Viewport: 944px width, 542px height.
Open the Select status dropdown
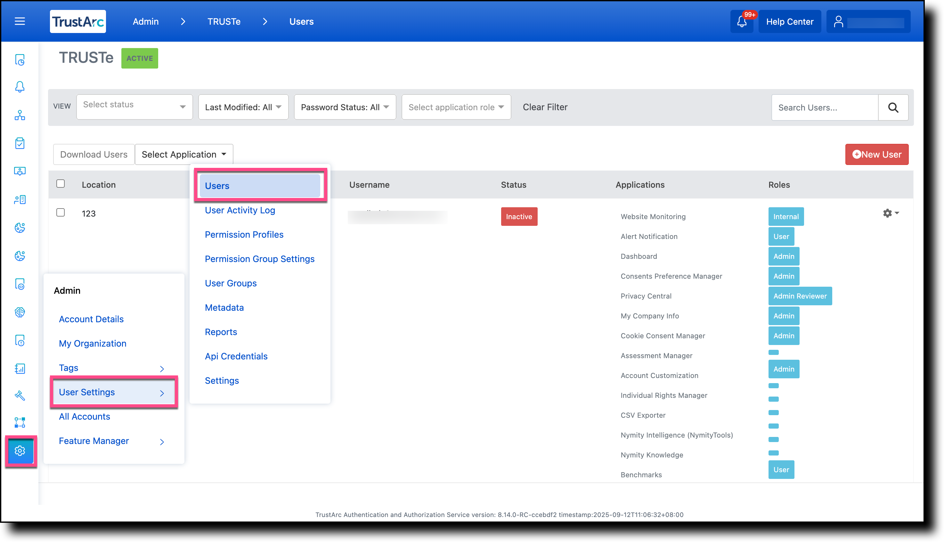(134, 106)
